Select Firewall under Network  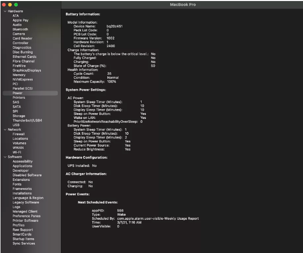[19, 134]
